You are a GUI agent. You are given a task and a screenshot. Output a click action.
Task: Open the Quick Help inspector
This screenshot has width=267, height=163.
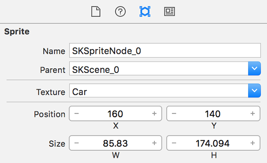click(x=121, y=12)
